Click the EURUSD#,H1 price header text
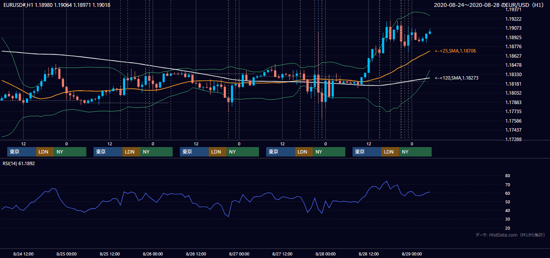 pos(56,5)
